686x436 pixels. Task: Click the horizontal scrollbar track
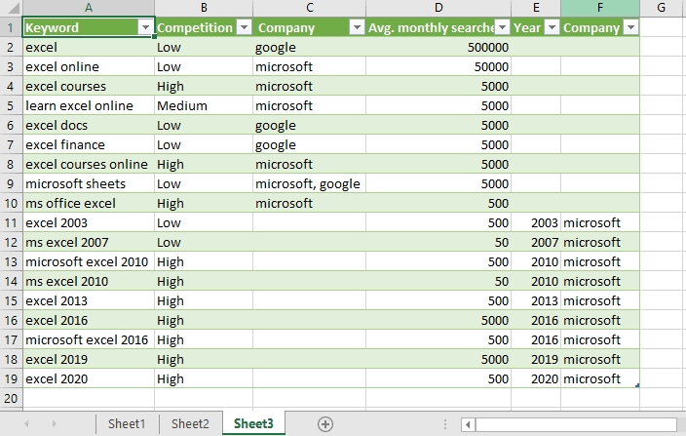pyautogui.click(x=576, y=424)
